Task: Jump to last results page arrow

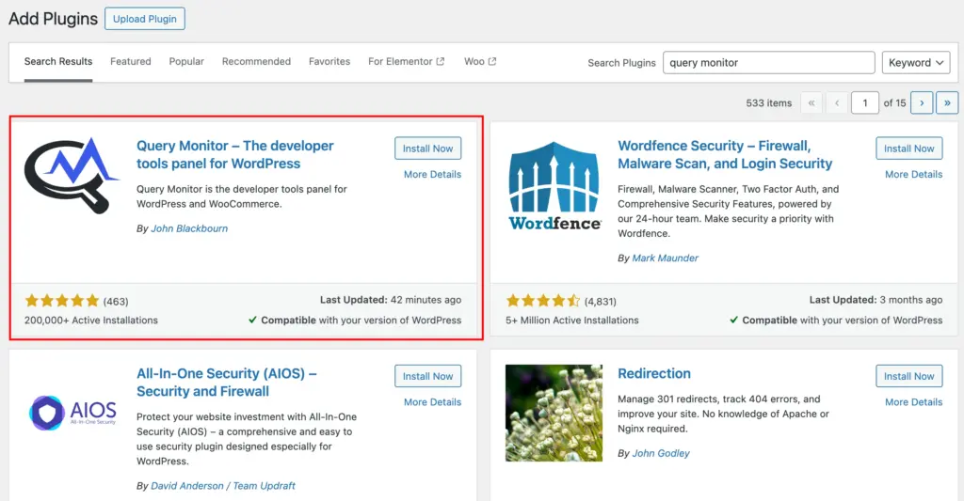Action: point(947,102)
